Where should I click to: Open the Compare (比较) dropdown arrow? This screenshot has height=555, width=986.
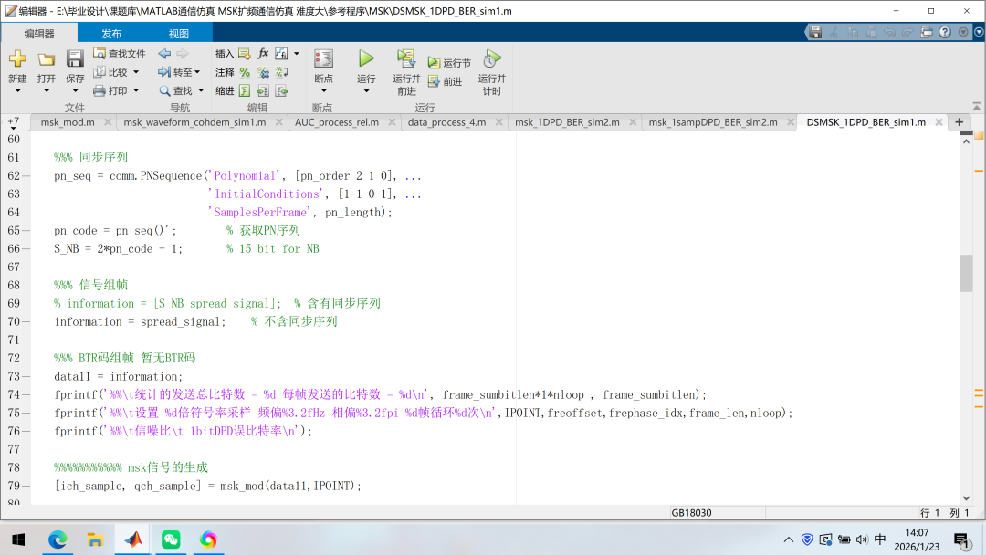(136, 72)
